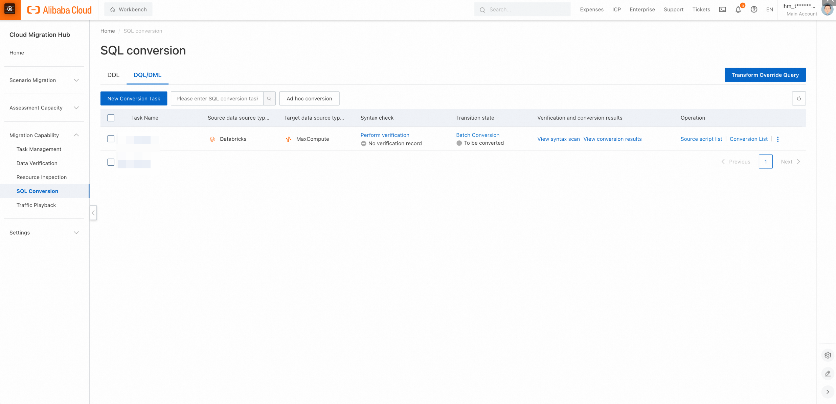Check the bottom row checkbox
The width and height of the screenshot is (836, 404).
click(111, 162)
